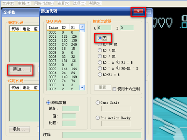Click the R1 column header
Viewport: 187px width, 140px height.
(74, 27)
